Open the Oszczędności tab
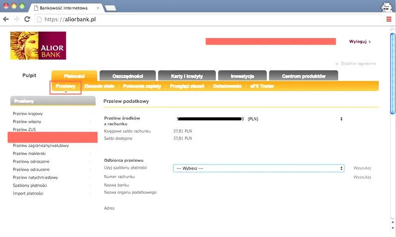Viewport: 396px width, 237px height. (x=127, y=76)
